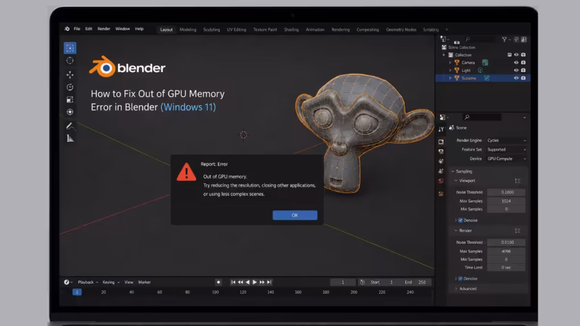Open the timeline View menu
Image resolution: width=580 pixels, height=326 pixels.
pos(129,282)
